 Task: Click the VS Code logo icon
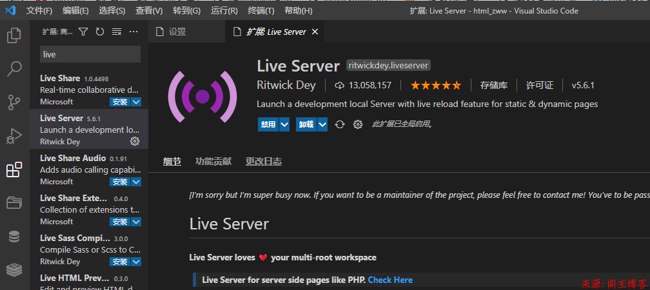click(x=10, y=10)
